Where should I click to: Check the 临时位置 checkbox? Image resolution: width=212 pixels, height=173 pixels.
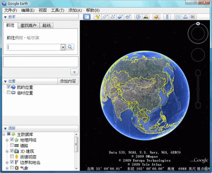coord(8,93)
